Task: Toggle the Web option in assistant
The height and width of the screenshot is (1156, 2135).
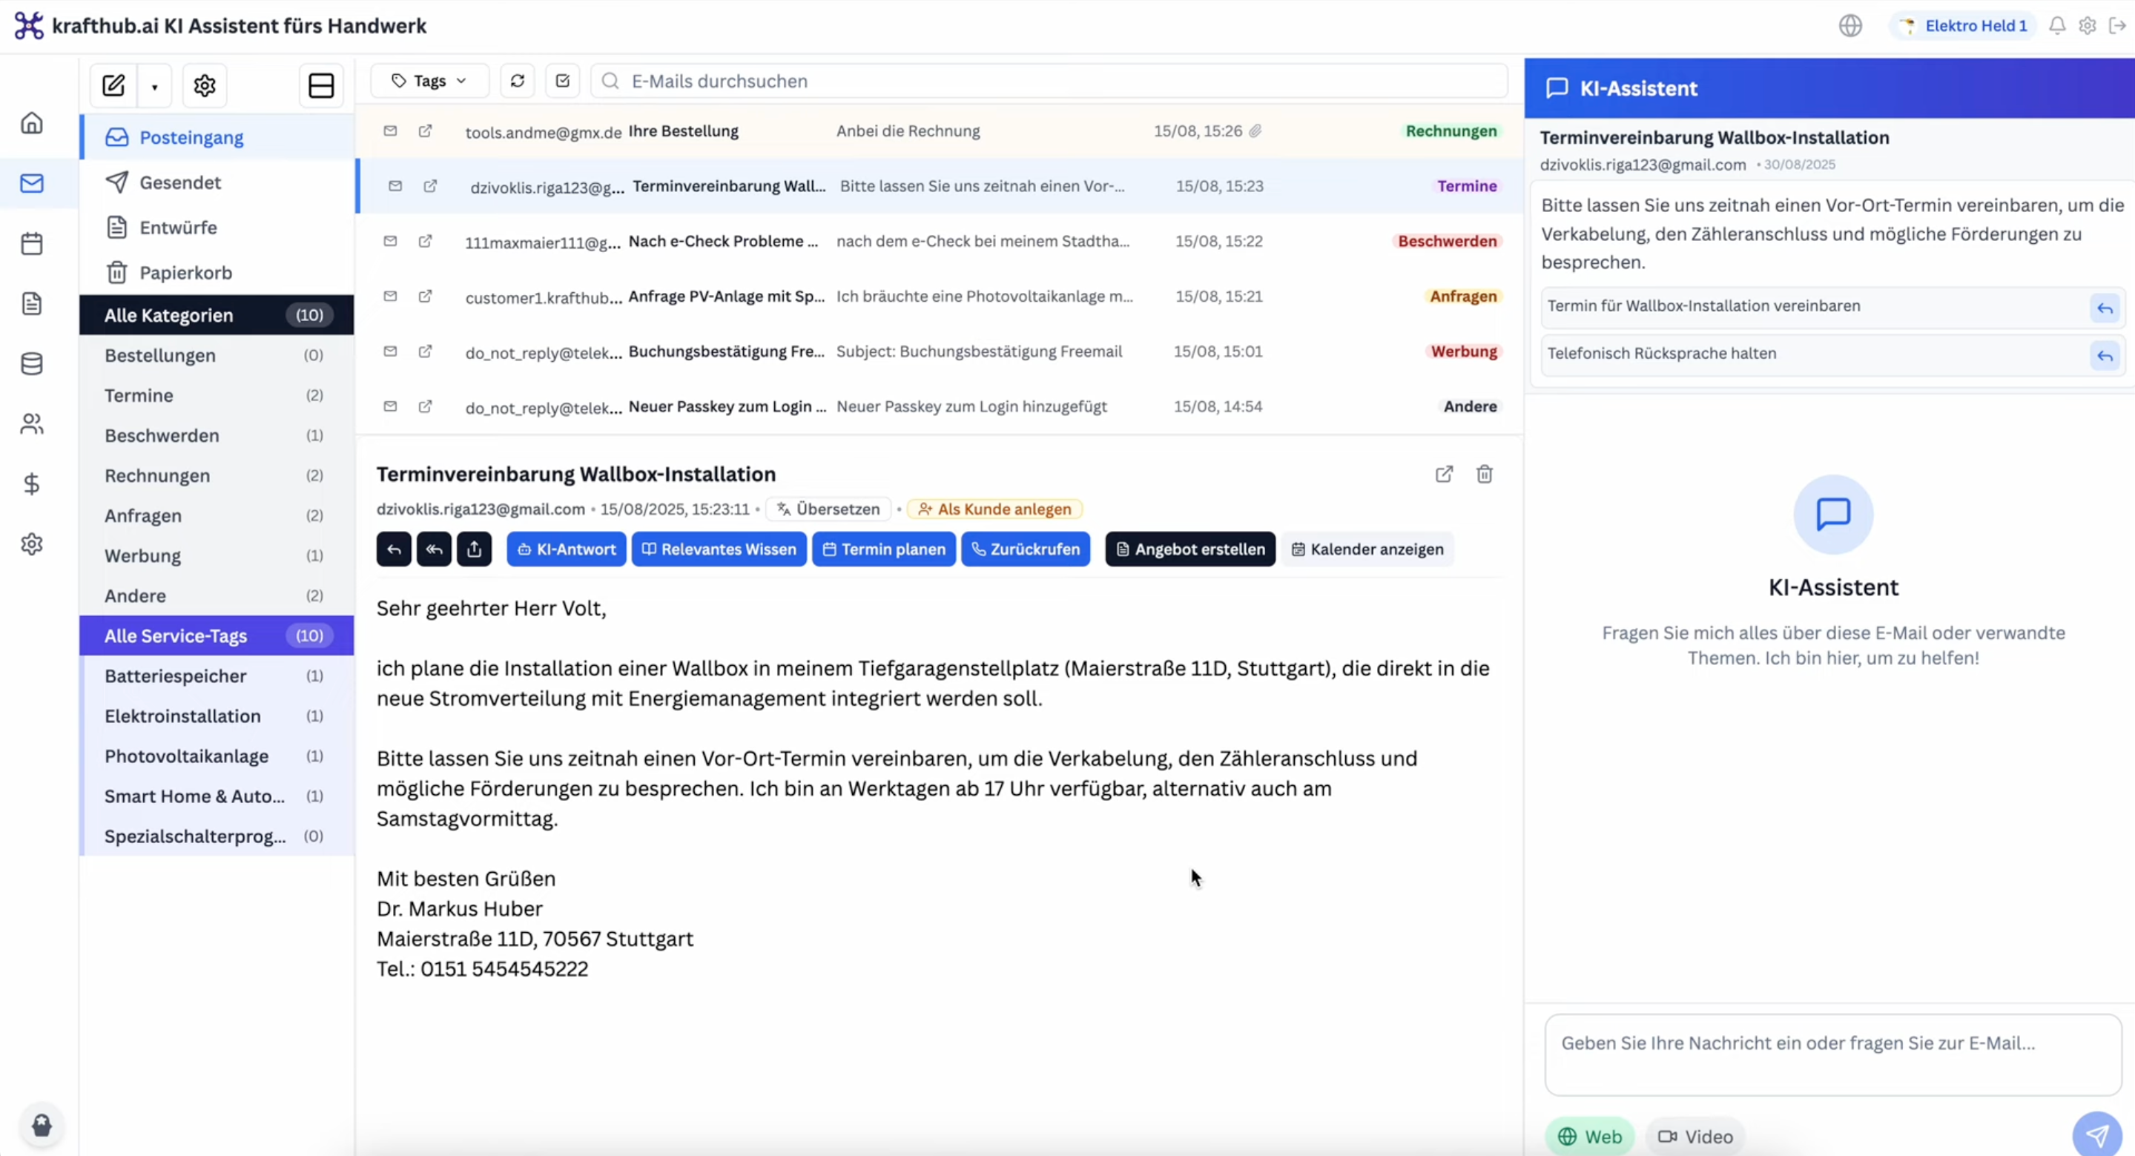Action: click(x=1590, y=1137)
